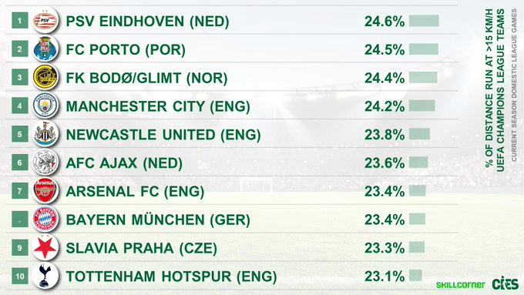Click the Tottenham 23.1% bar
Viewport: 524px width, 295px height.
[x=415, y=276]
